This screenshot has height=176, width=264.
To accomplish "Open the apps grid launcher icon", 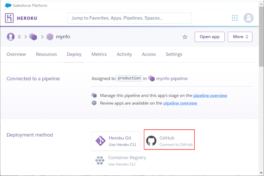I will (x=235, y=18).
